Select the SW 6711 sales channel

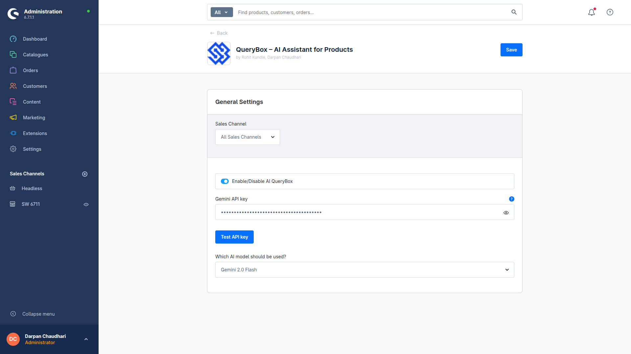coord(31,204)
